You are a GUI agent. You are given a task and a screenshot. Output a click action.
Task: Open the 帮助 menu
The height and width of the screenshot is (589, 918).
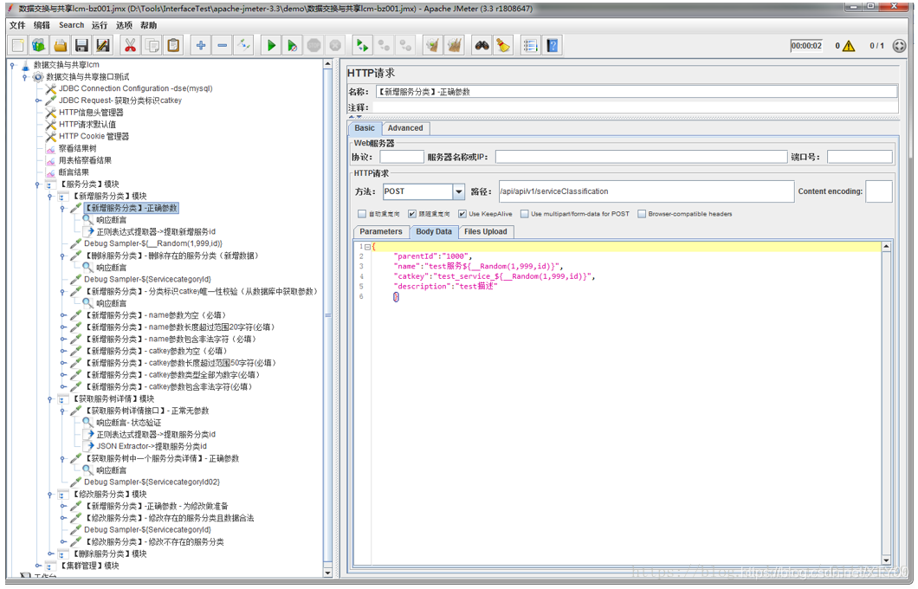(149, 25)
